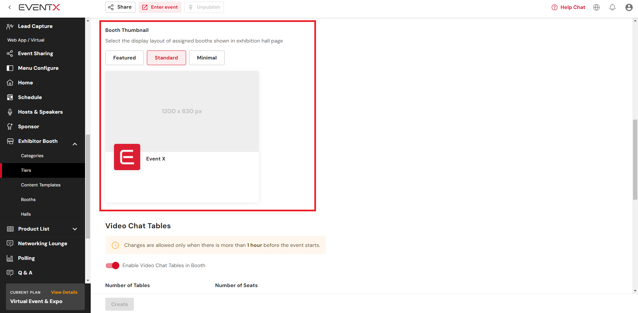Viewport: 638px width, 313px height.
Task: Click the red Event X booth logo
Action: [x=127, y=157]
